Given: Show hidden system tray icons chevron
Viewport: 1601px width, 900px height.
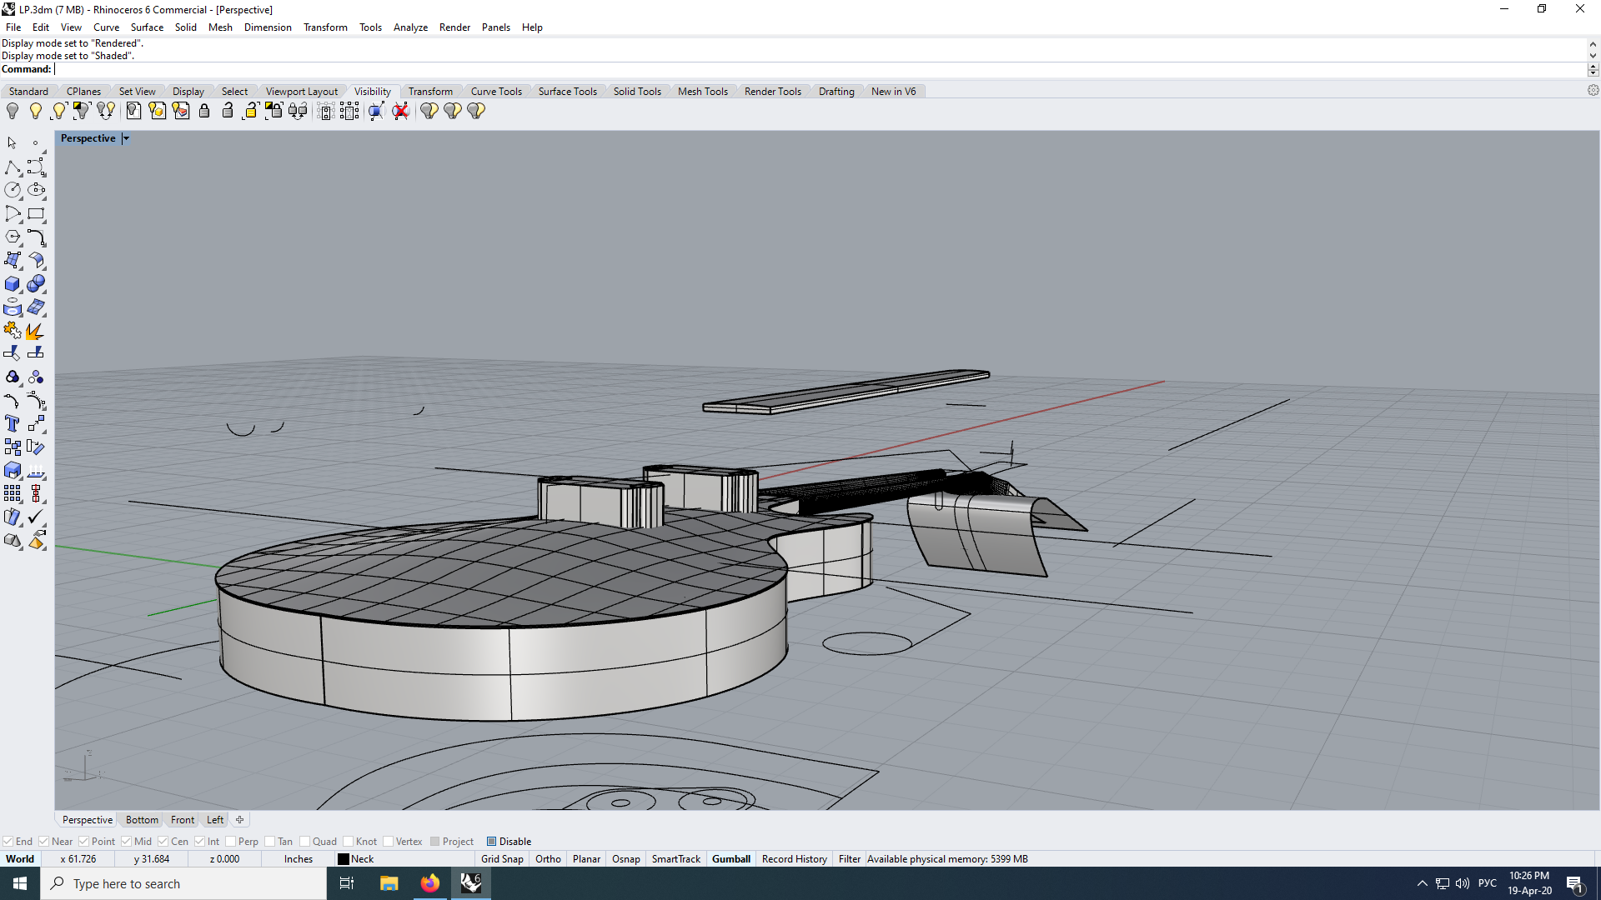Looking at the screenshot, I should point(1422,883).
